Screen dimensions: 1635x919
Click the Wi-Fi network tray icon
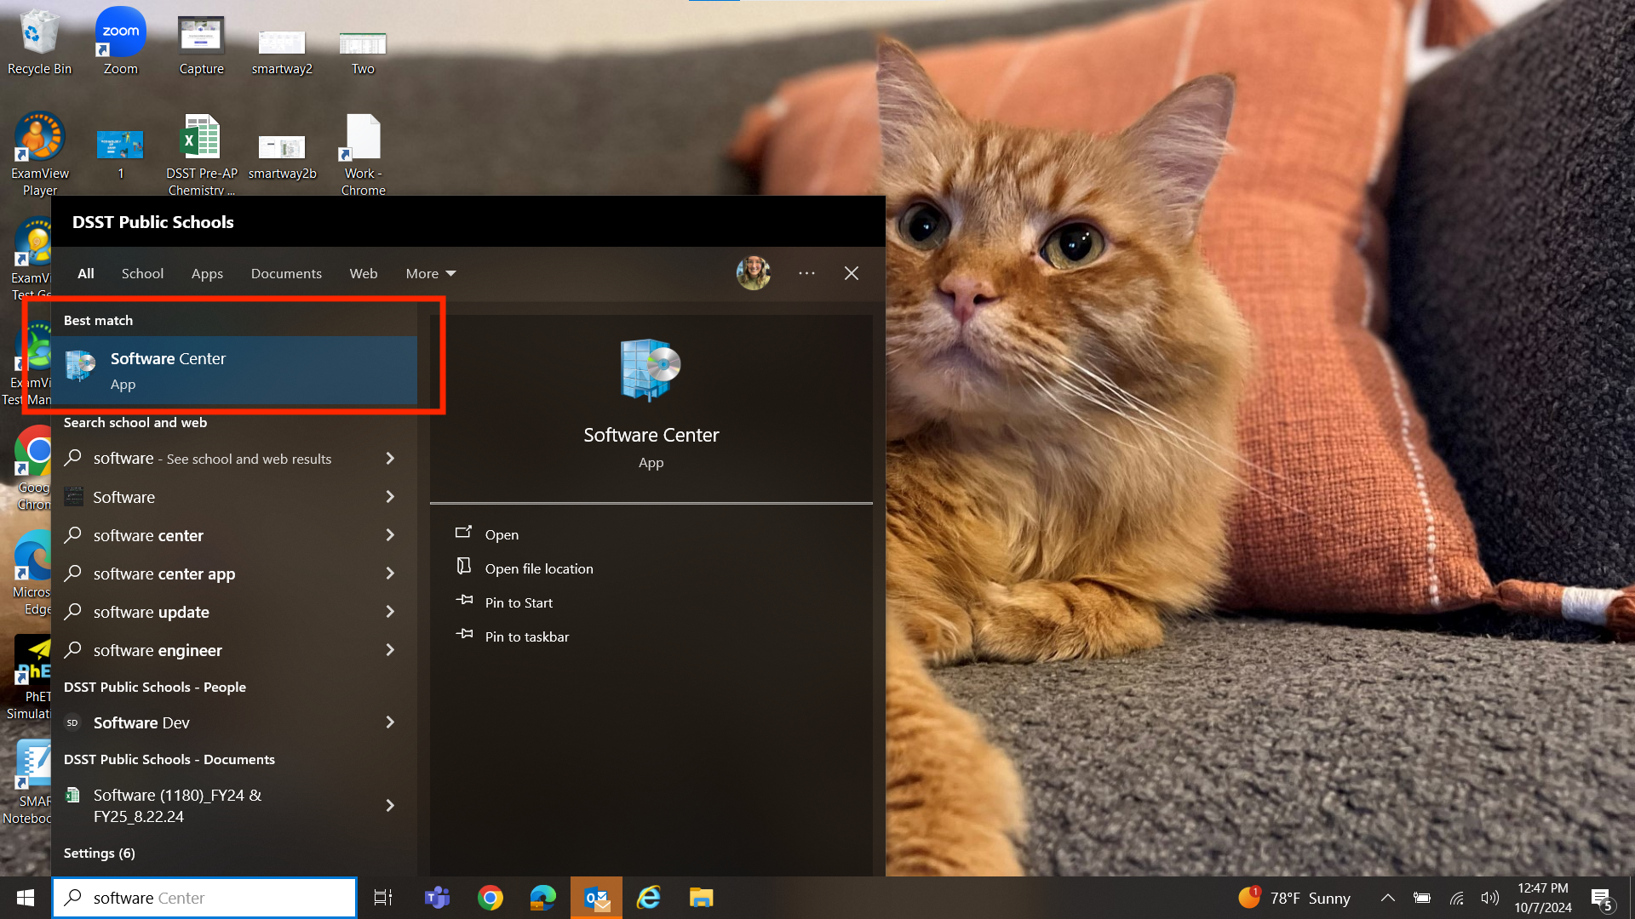[x=1457, y=898]
